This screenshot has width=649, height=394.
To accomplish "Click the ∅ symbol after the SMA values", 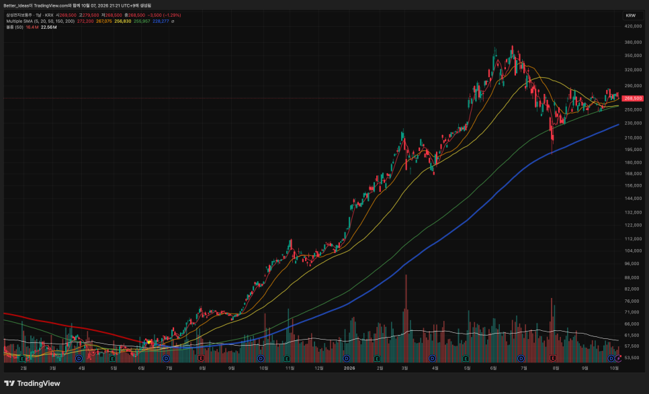I will coord(173,21).
